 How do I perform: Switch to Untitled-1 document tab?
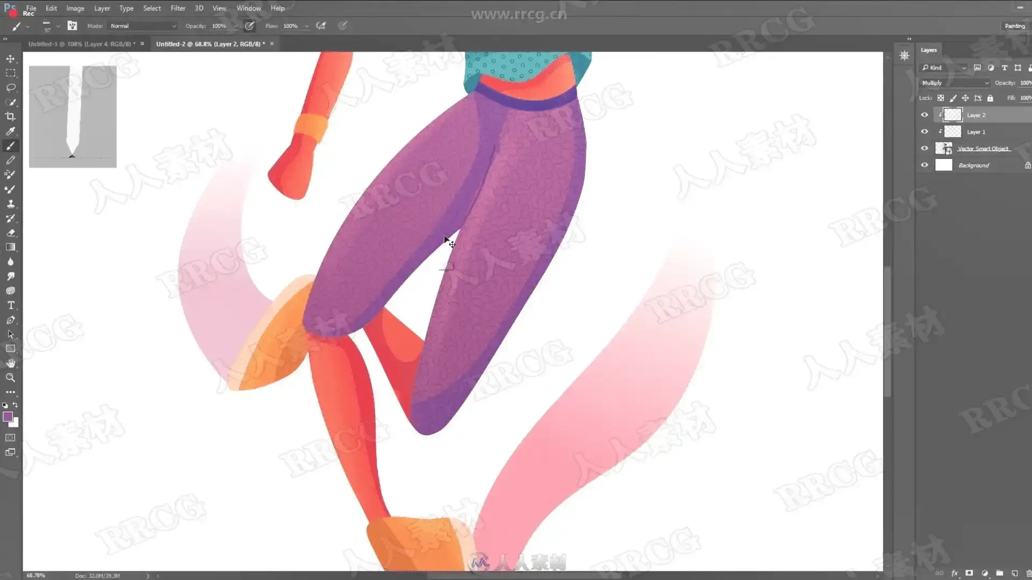[x=82, y=44]
